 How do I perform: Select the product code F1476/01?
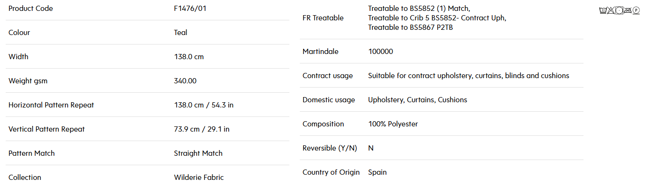(190, 9)
